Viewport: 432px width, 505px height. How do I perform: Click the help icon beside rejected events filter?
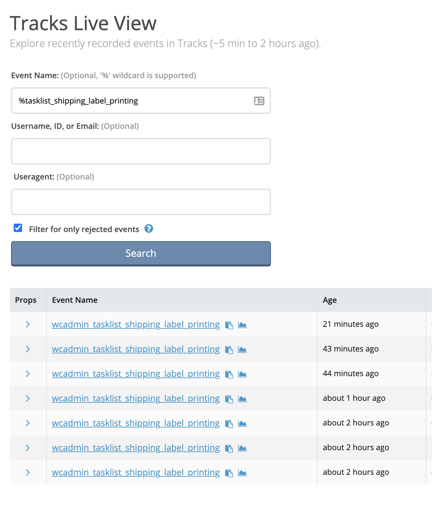(149, 229)
